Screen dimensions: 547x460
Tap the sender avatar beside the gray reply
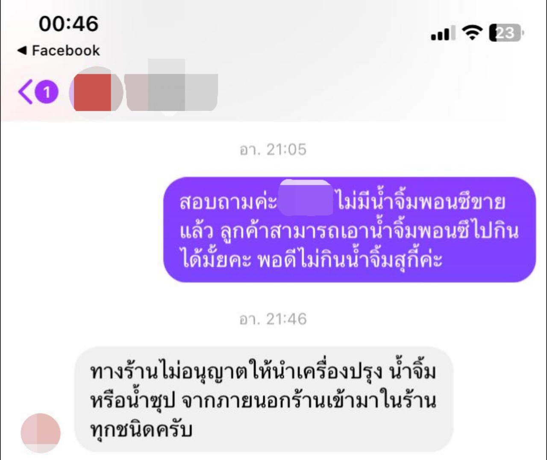click(41, 433)
